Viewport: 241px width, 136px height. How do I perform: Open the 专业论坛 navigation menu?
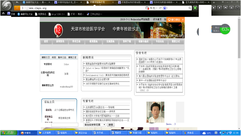160,42
